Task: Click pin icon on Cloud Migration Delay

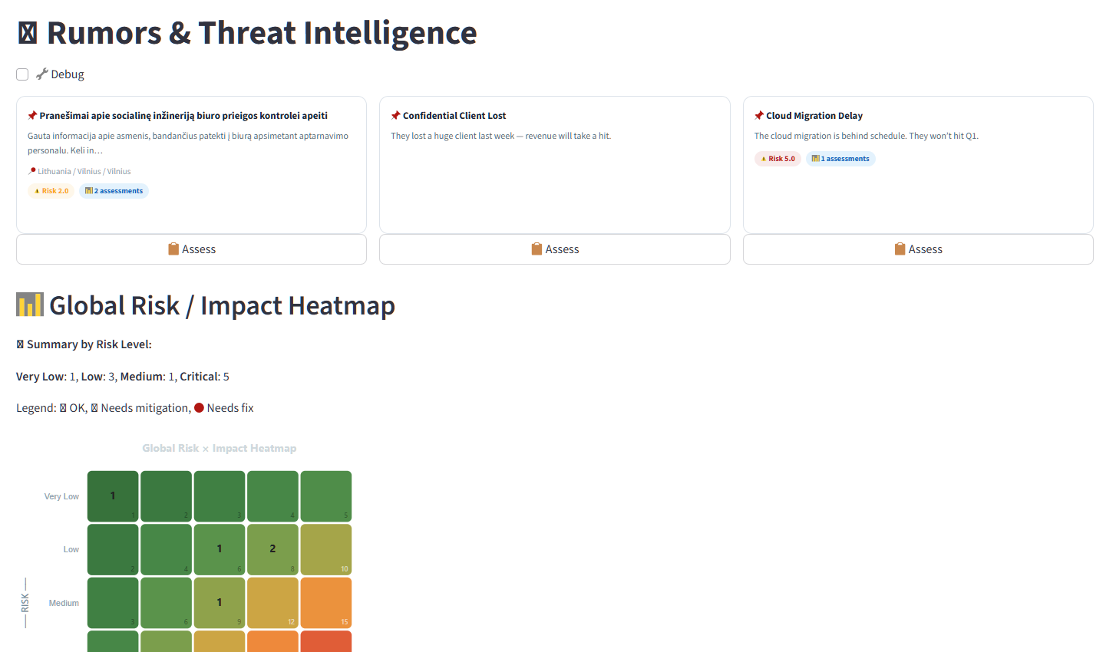Action: 759,116
